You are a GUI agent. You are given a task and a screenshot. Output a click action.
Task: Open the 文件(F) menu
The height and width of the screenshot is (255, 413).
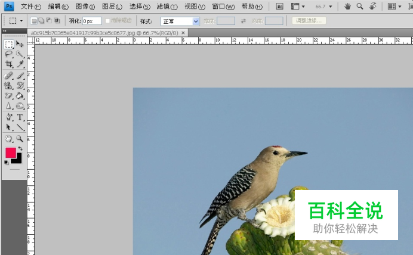(31, 7)
